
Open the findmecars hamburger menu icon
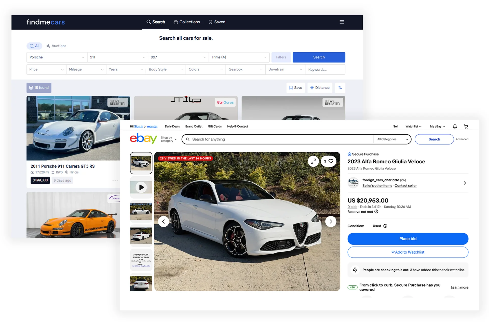coord(342,22)
